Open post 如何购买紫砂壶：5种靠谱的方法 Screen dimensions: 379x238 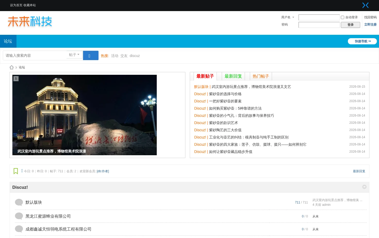(x=235, y=108)
